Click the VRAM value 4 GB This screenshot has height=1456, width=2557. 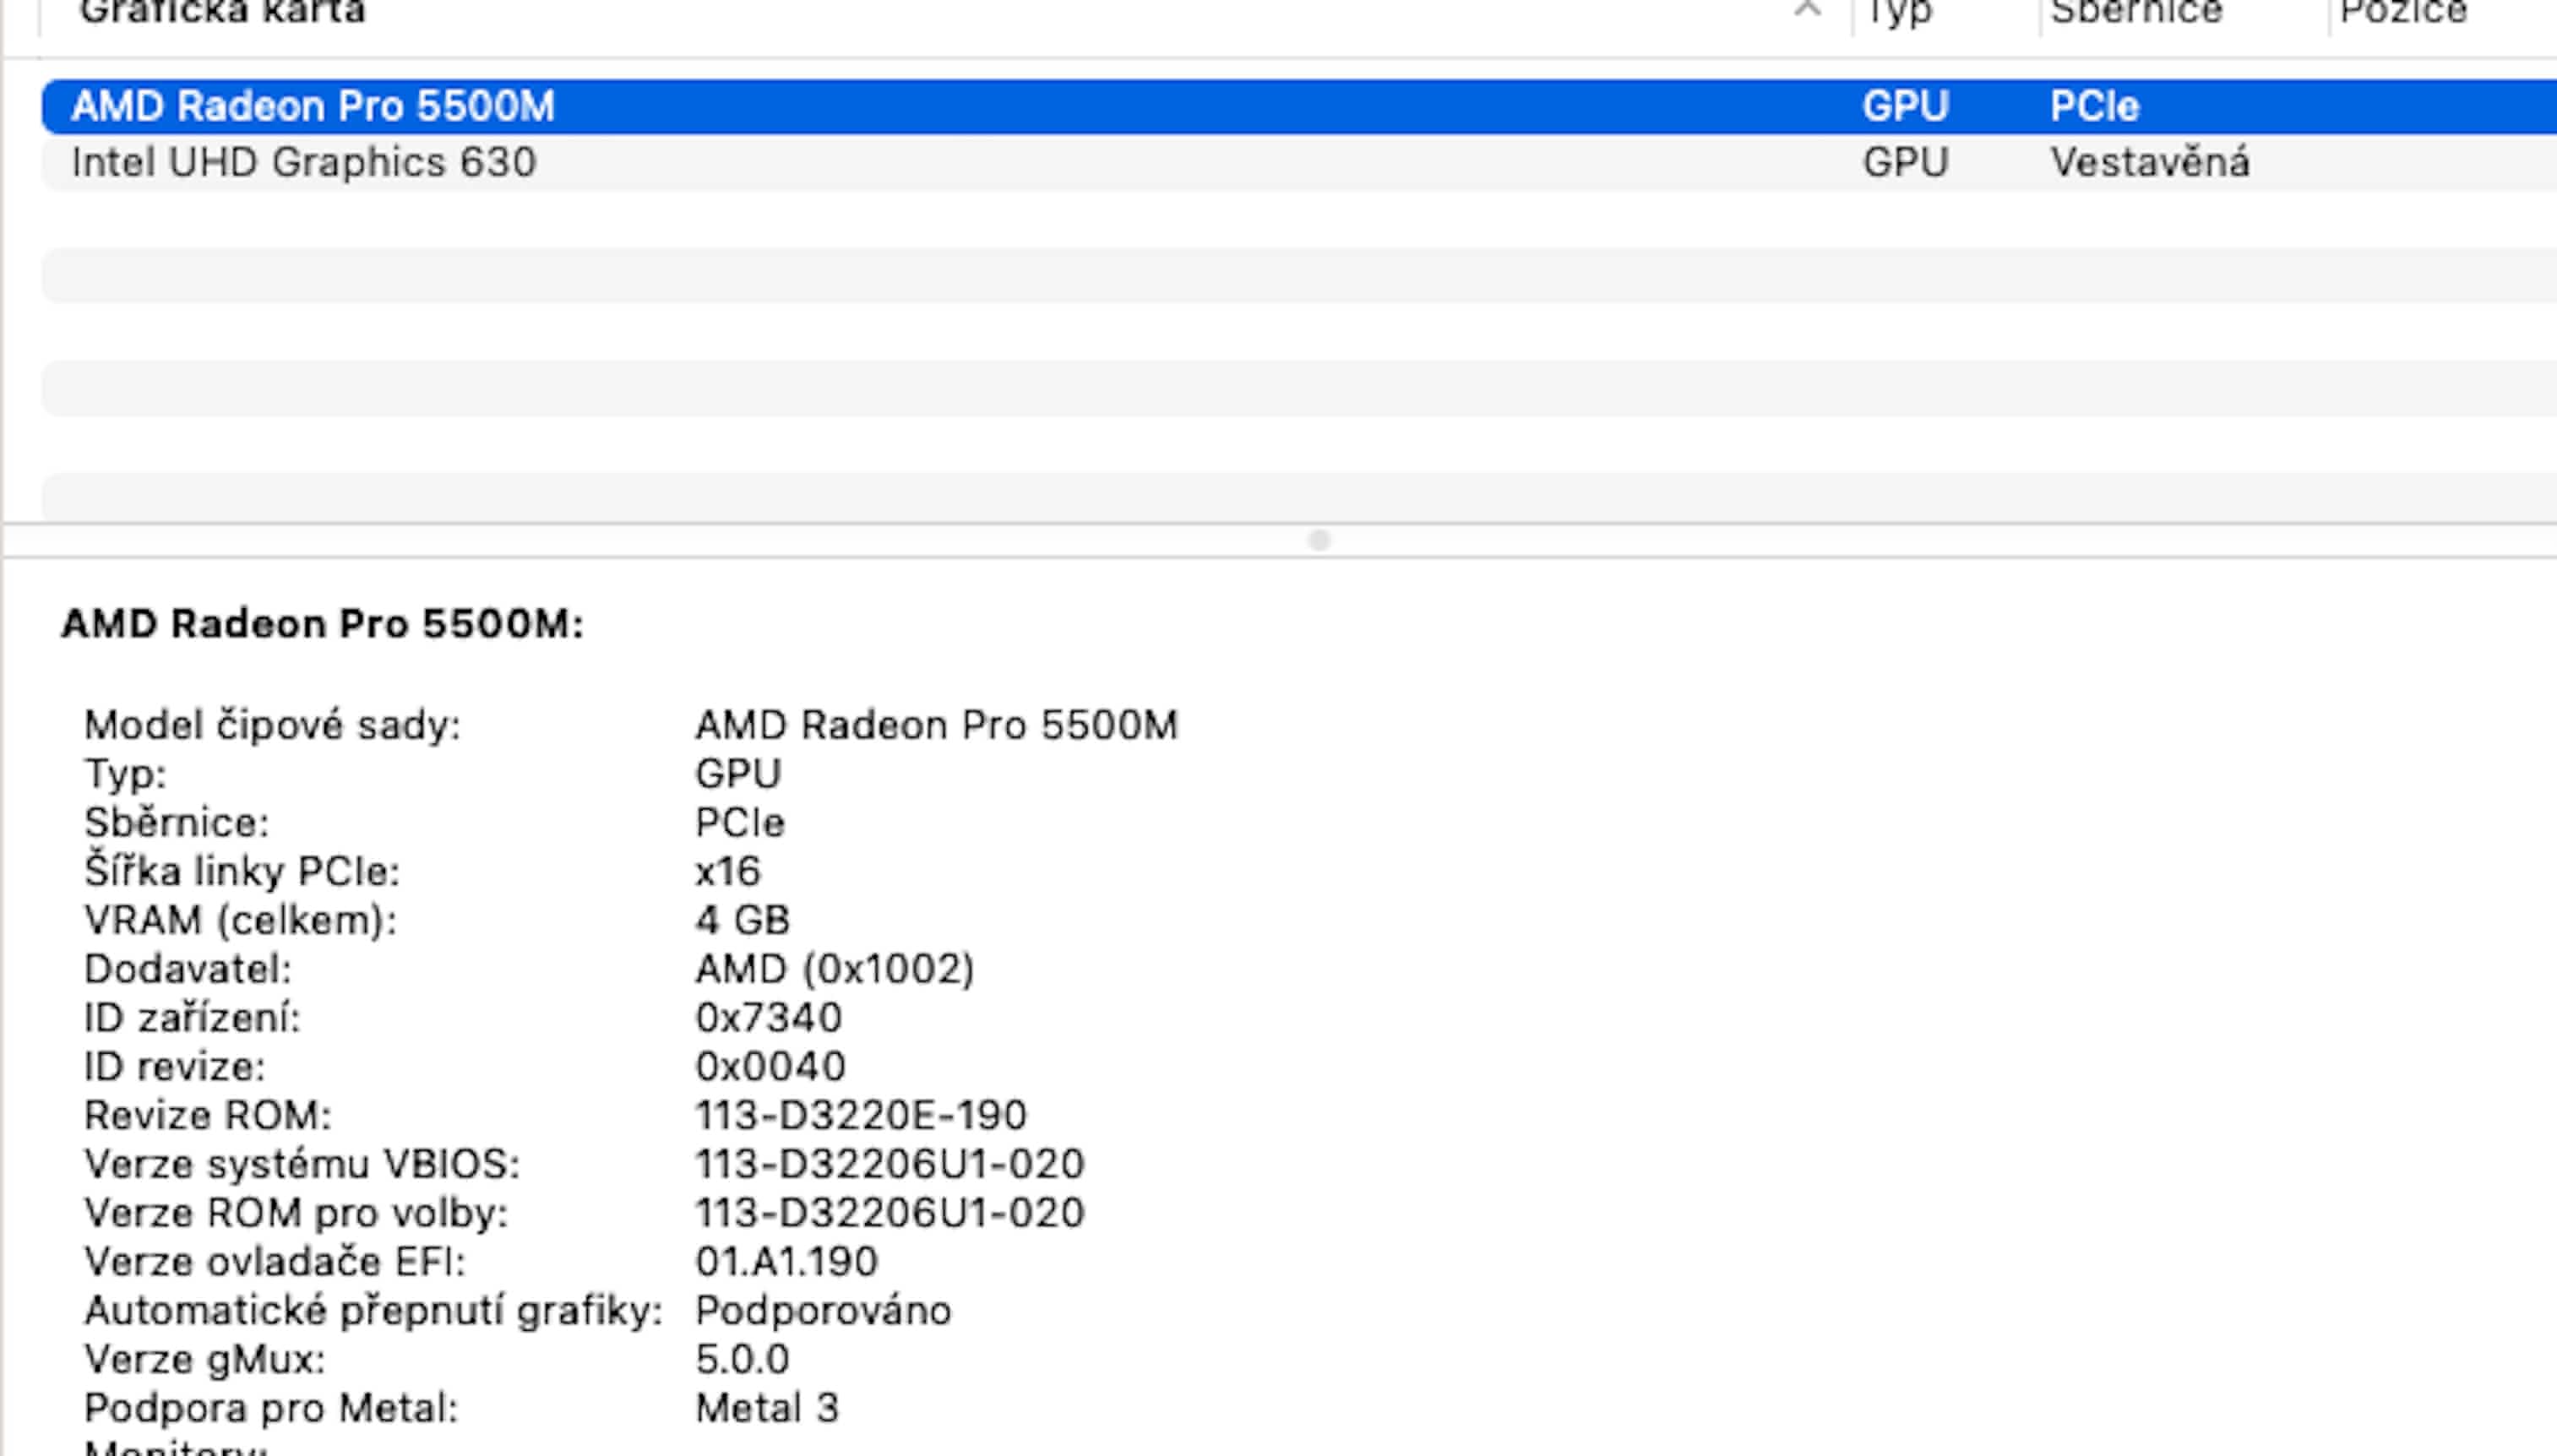point(742,920)
